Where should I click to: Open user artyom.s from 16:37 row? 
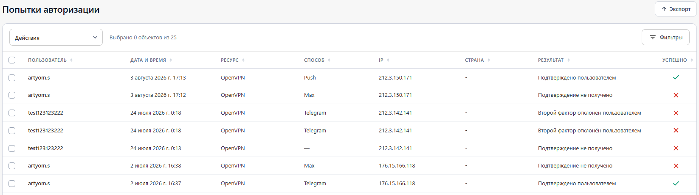pyautogui.click(x=39, y=184)
